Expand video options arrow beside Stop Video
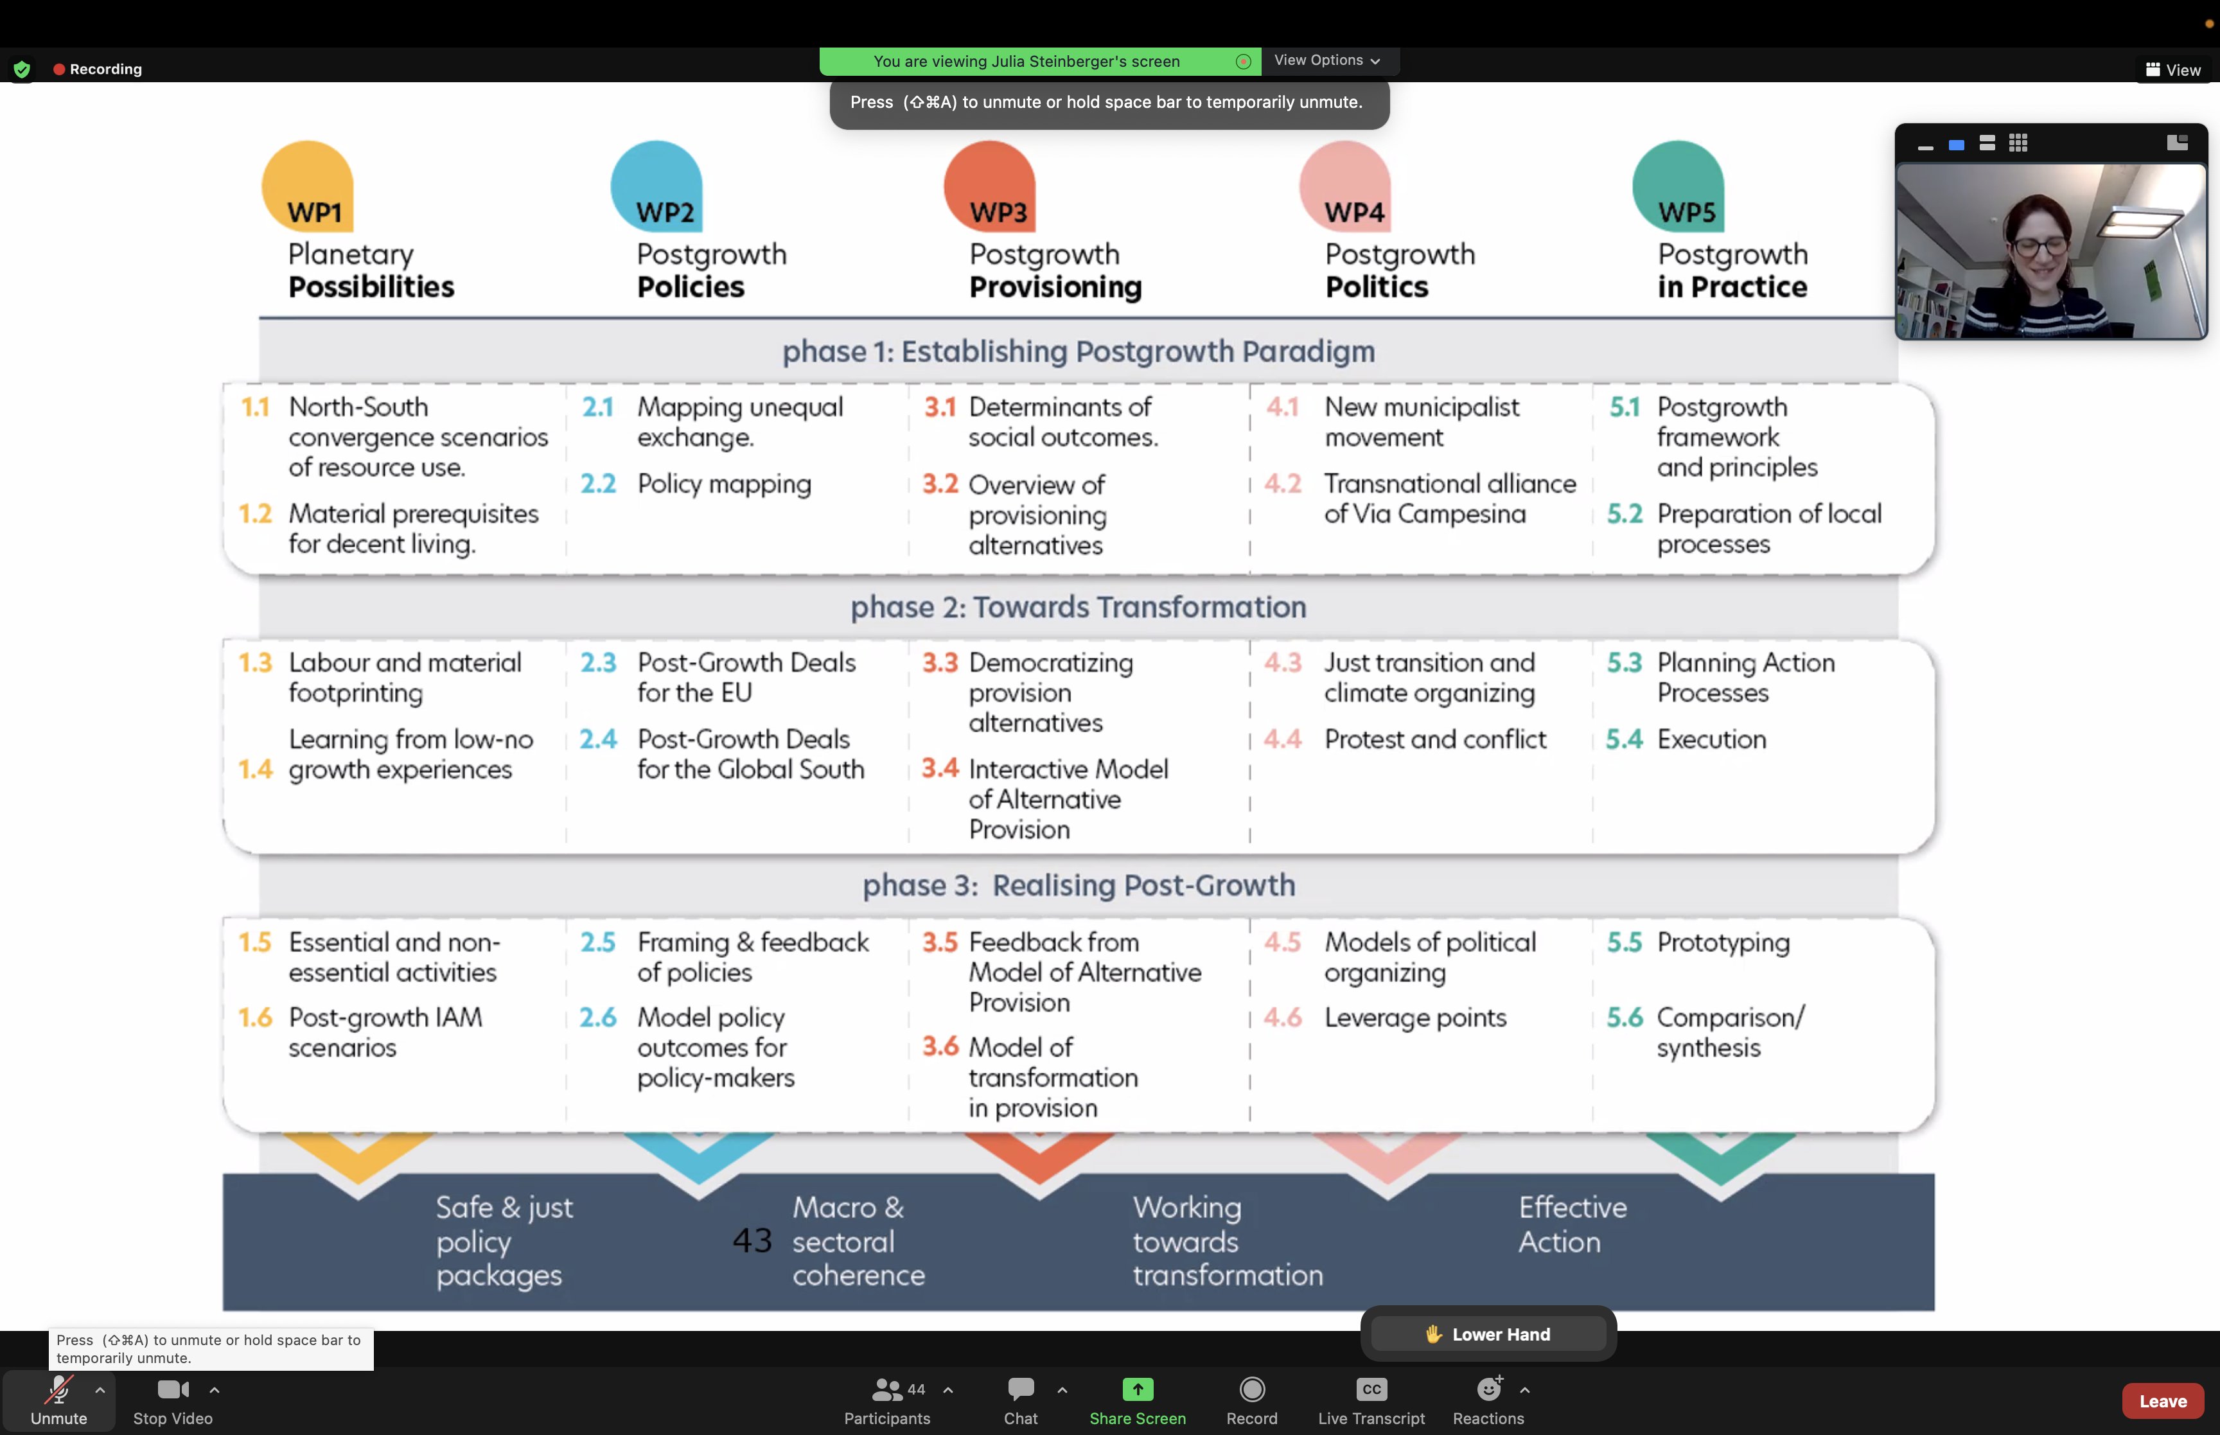 tap(215, 1389)
